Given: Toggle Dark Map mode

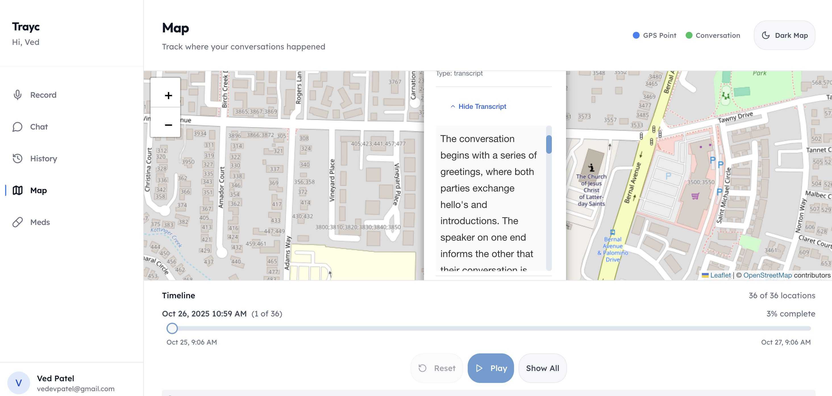Looking at the screenshot, I should coord(784,35).
